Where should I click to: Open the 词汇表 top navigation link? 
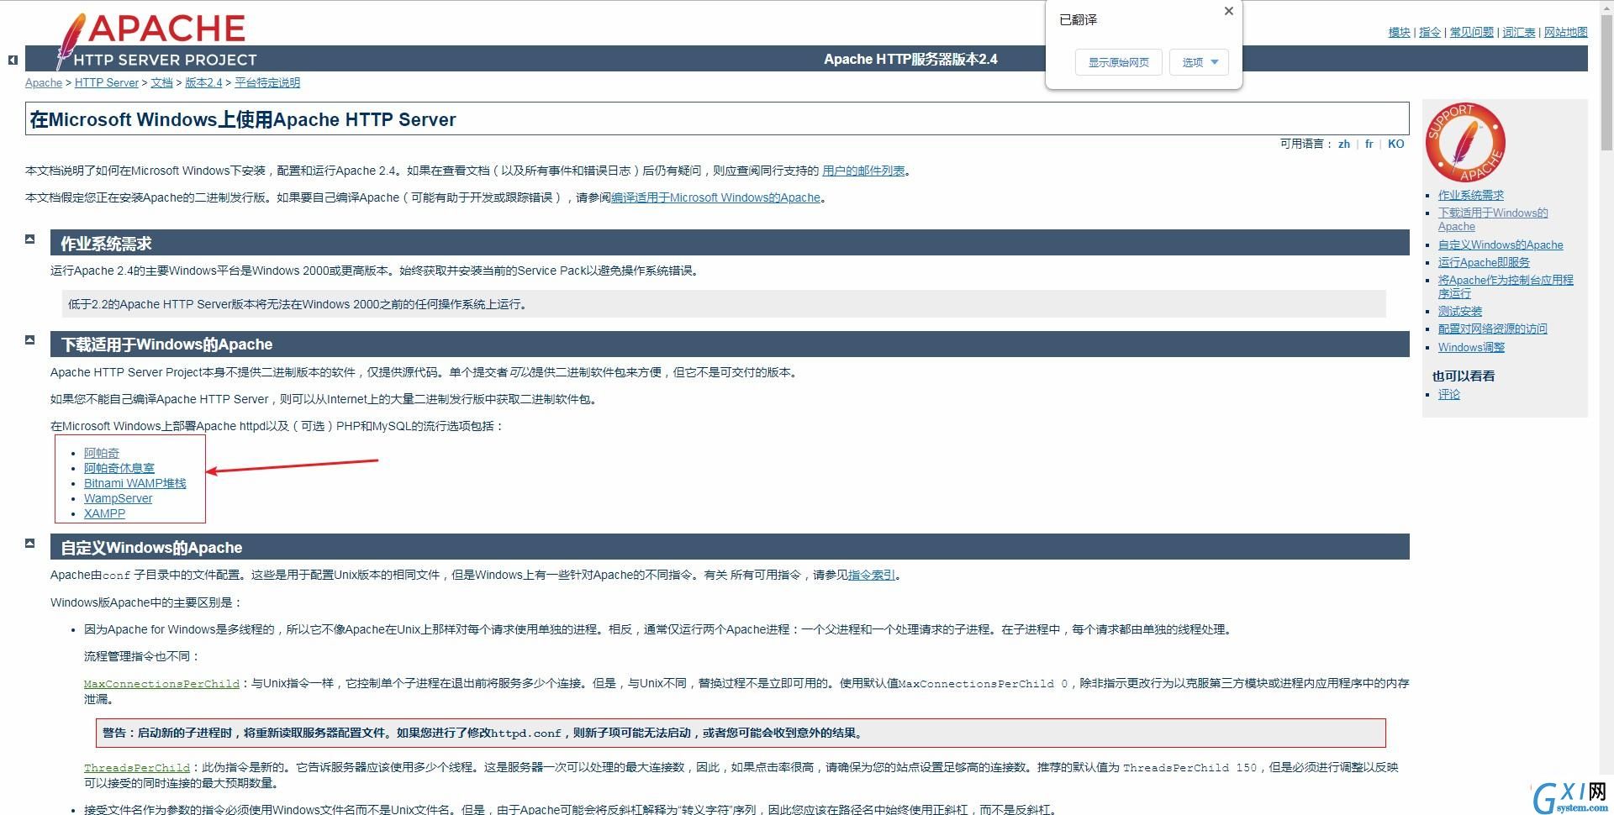coord(1519,32)
